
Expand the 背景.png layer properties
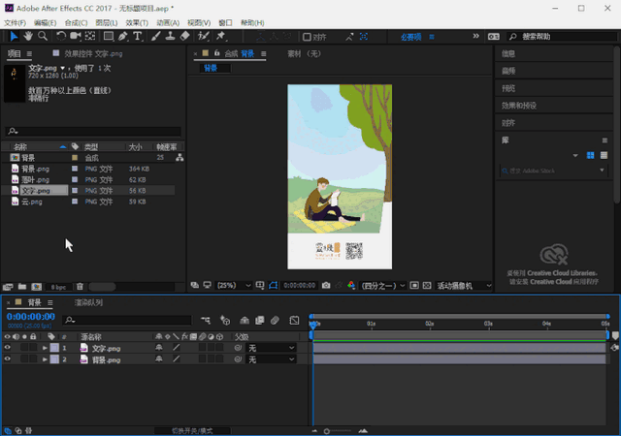(x=45, y=359)
